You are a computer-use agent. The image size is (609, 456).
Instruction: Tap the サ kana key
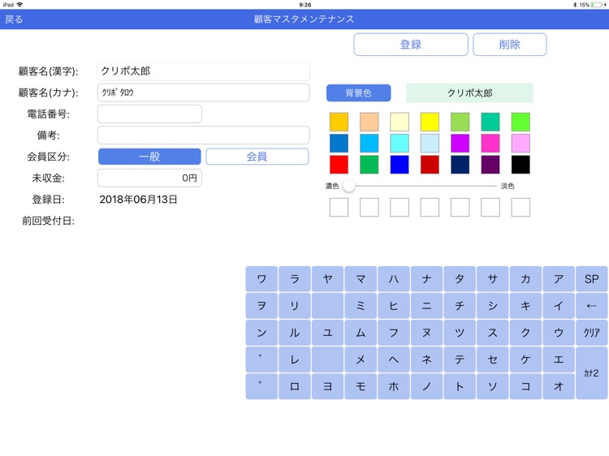[x=493, y=278]
